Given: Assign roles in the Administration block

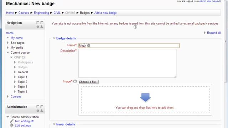Looking at the screenshot, I should point(42,111).
